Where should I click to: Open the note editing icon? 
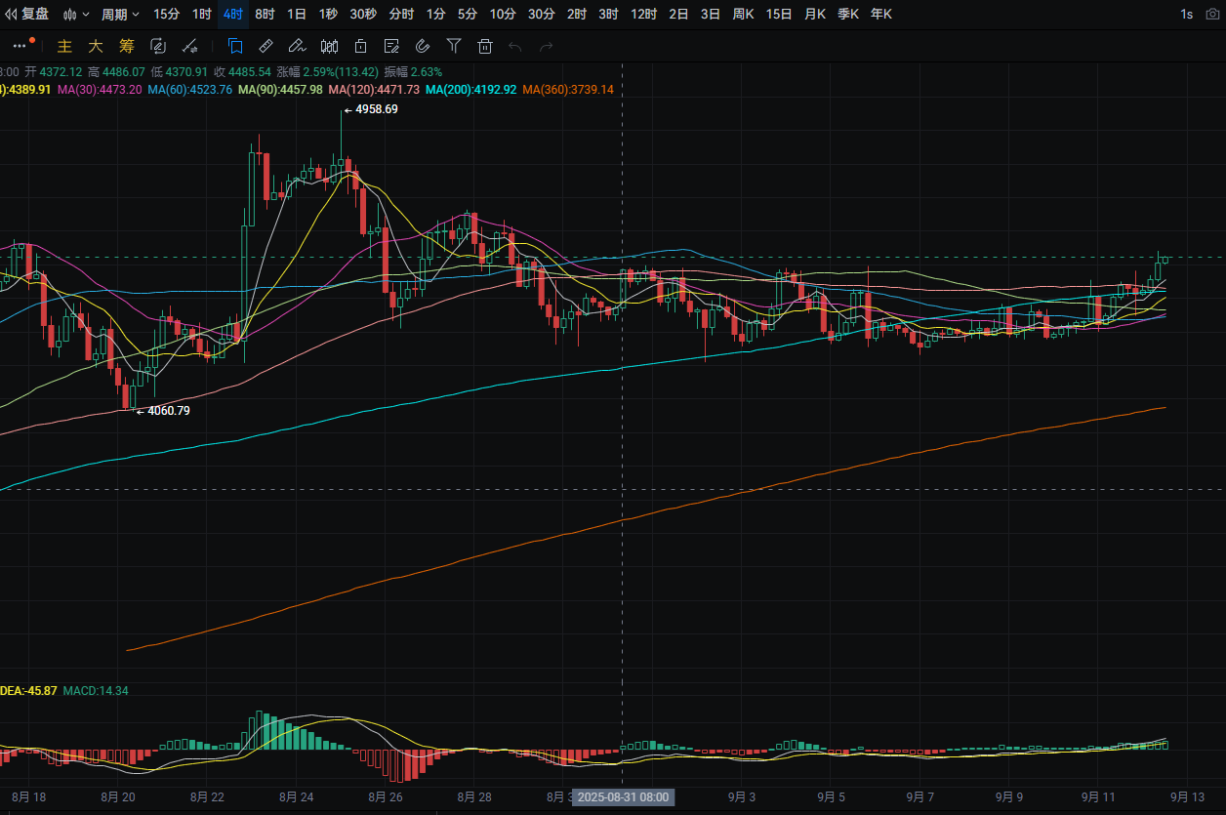coord(391,46)
